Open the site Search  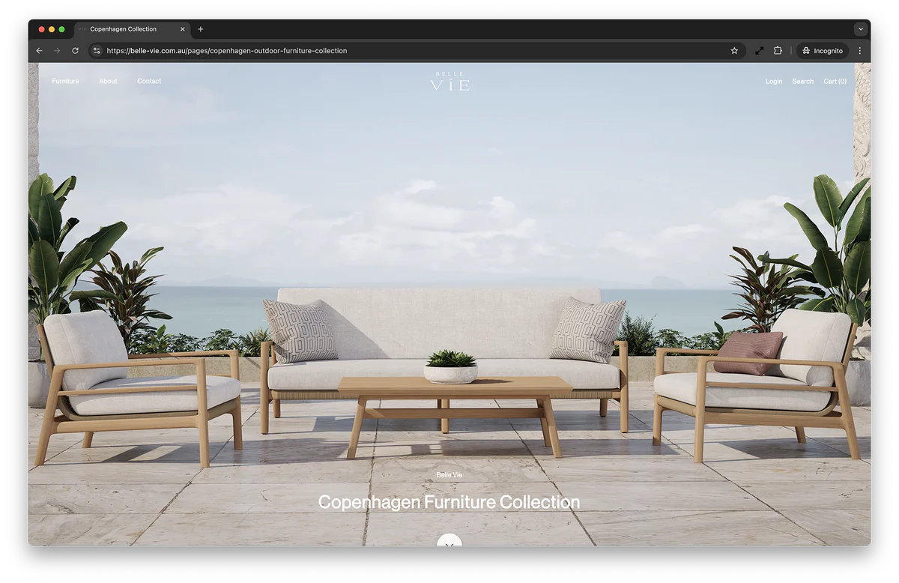click(x=802, y=81)
